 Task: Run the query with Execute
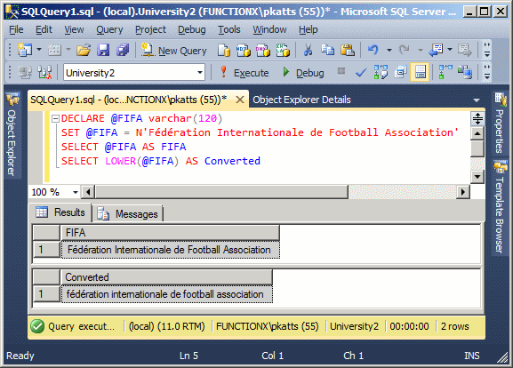tap(244, 72)
